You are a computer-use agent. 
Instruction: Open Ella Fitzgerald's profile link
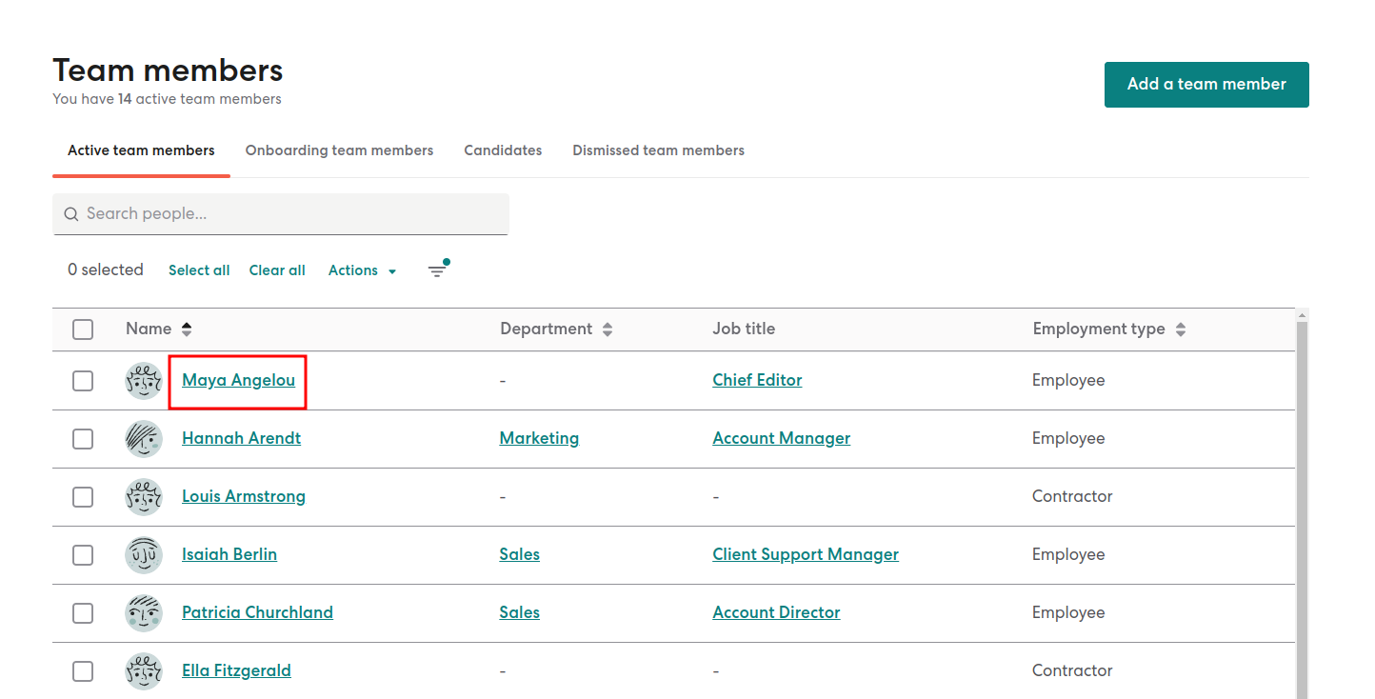pyautogui.click(x=236, y=670)
